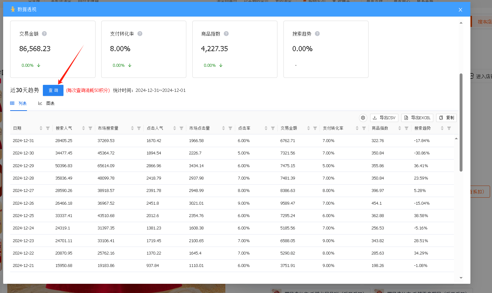Sort by 日期 column sort arrows
492x293 pixels.
click(41, 128)
